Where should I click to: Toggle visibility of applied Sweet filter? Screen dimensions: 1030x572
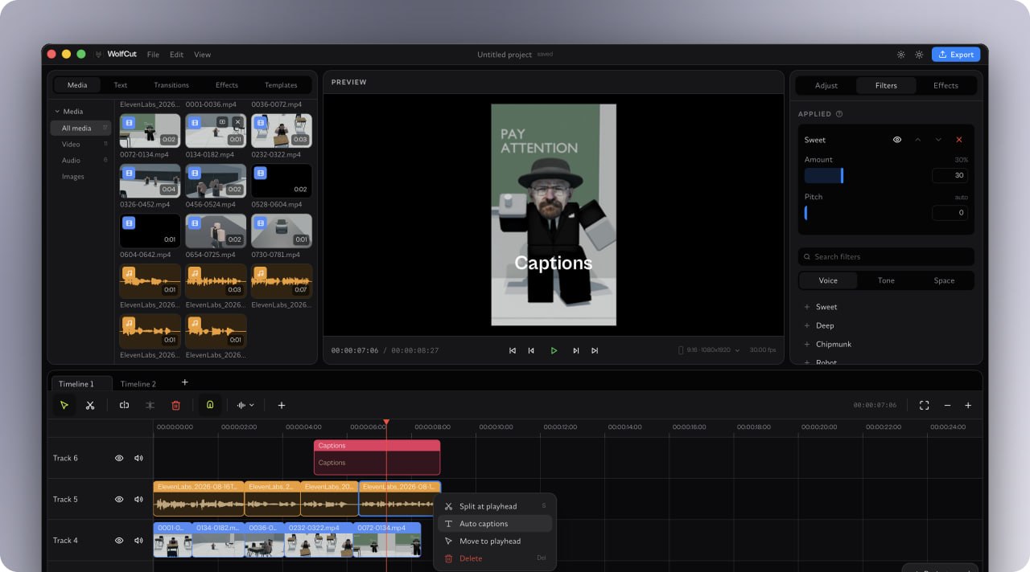[897, 140]
